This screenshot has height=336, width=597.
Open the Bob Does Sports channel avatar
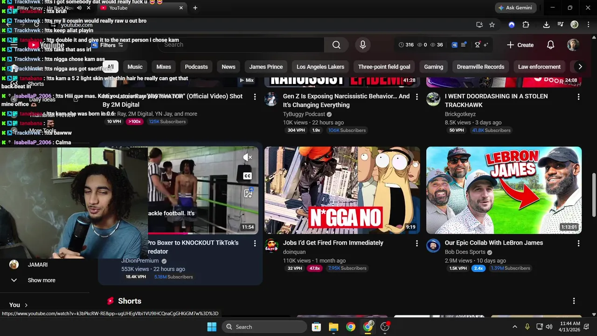click(433, 245)
